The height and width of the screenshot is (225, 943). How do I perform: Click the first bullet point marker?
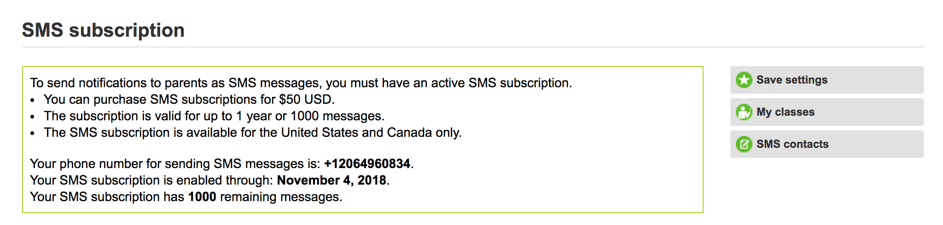click(x=32, y=100)
